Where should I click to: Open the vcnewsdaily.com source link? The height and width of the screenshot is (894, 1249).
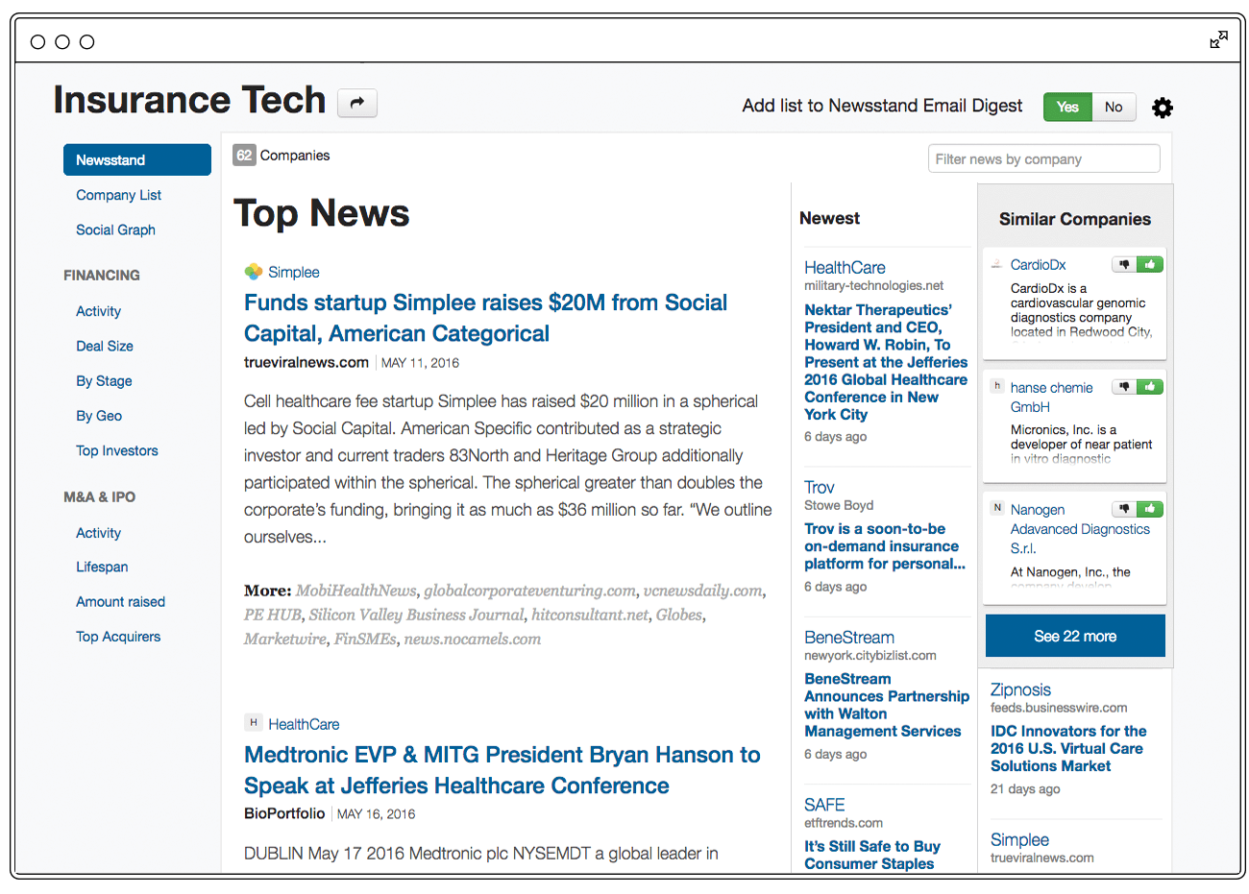click(702, 591)
